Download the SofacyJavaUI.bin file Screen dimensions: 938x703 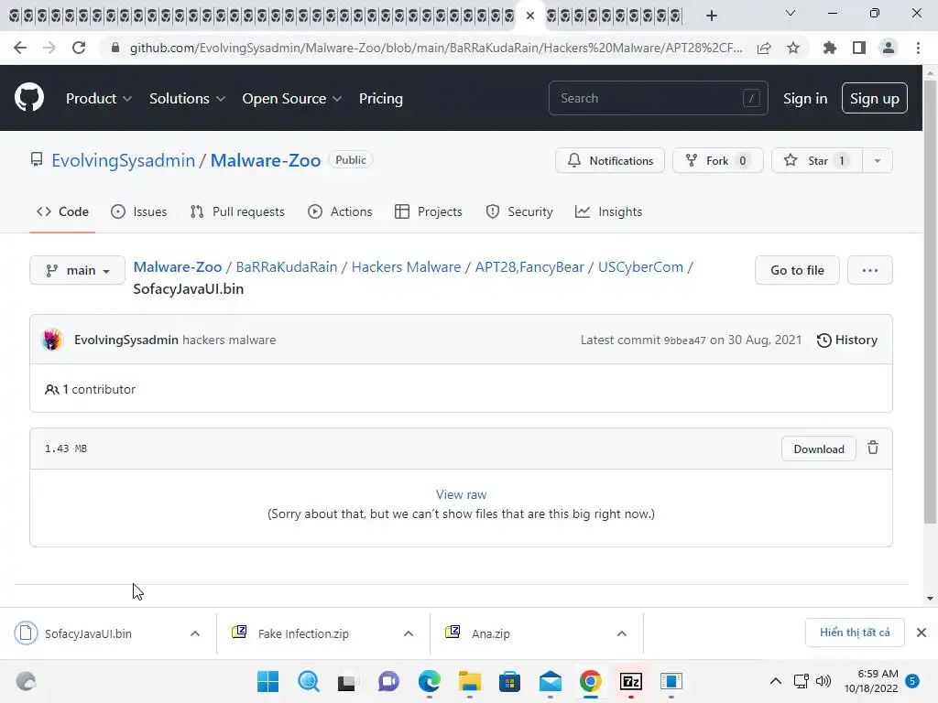pyautogui.click(x=819, y=449)
